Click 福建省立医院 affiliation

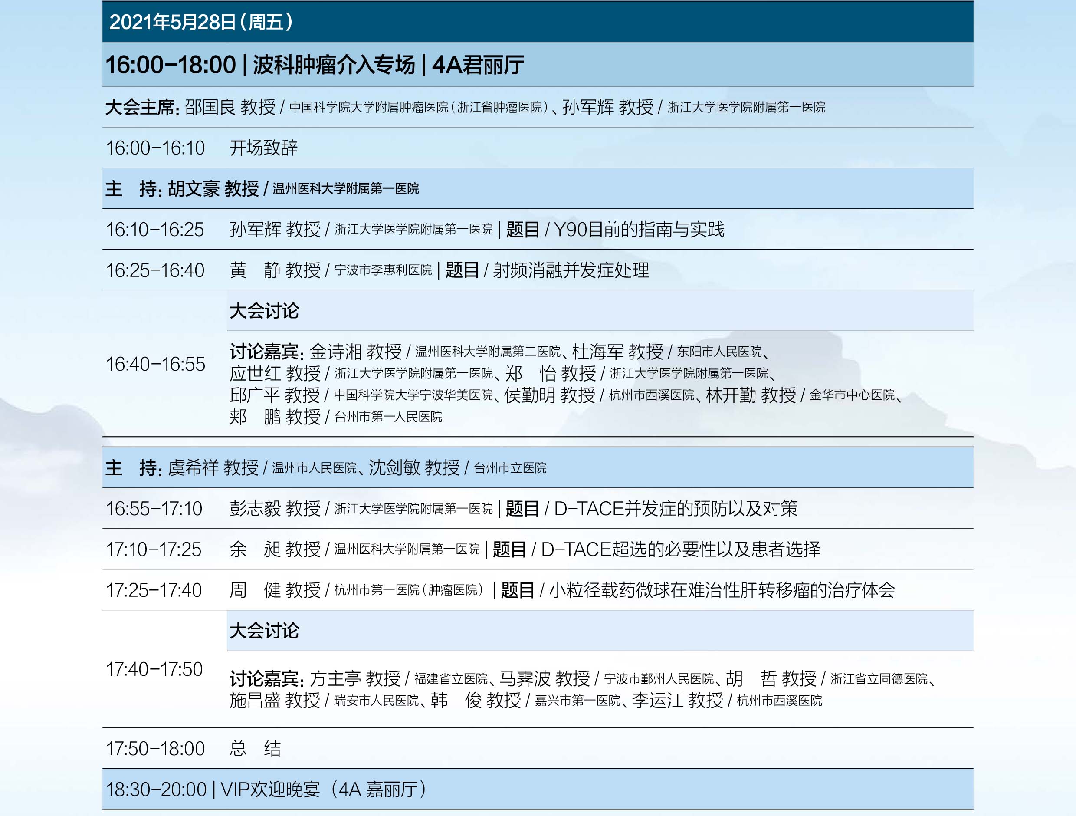pyautogui.click(x=451, y=679)
